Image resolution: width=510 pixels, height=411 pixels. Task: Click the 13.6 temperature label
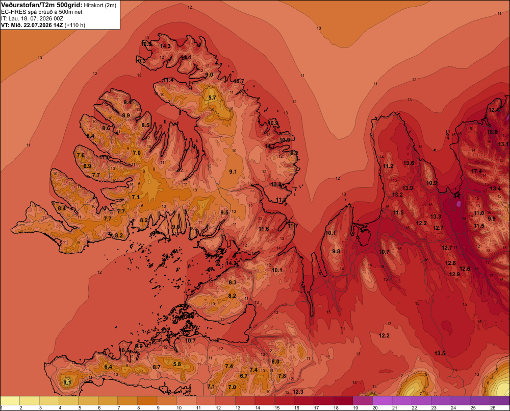tap(409, 163)
